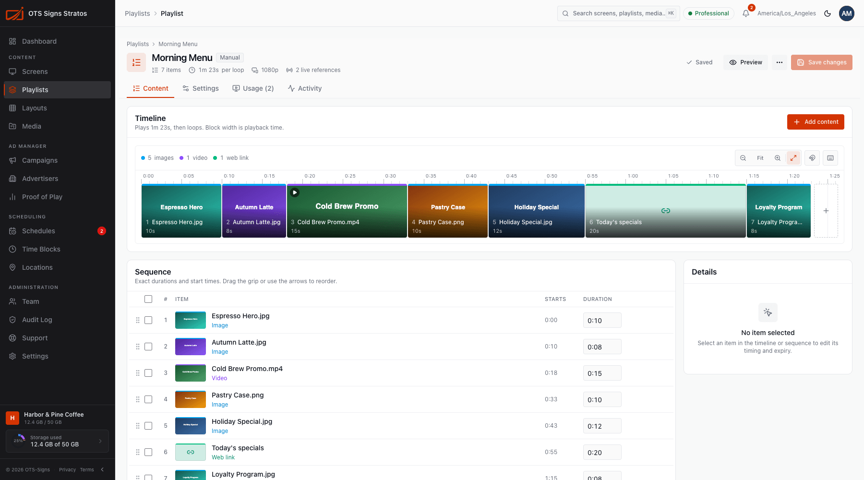
Task: Go to Playlists breadcrumb link above title
Action: (138, 44)
